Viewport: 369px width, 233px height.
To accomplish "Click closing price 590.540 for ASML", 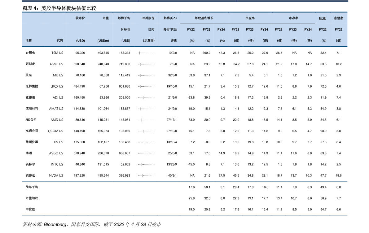I will (79, 64).
